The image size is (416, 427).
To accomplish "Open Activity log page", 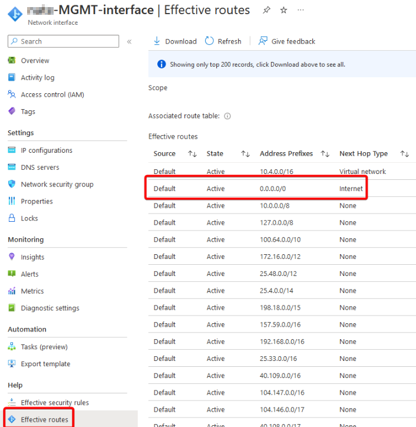I will coord(37,78).
